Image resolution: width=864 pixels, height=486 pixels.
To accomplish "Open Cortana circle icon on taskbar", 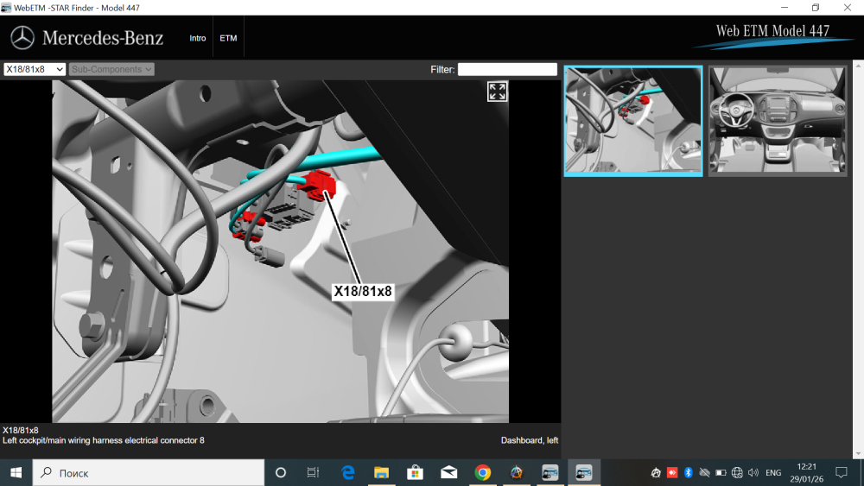I will pyautogui.click(x=281, y=473).
